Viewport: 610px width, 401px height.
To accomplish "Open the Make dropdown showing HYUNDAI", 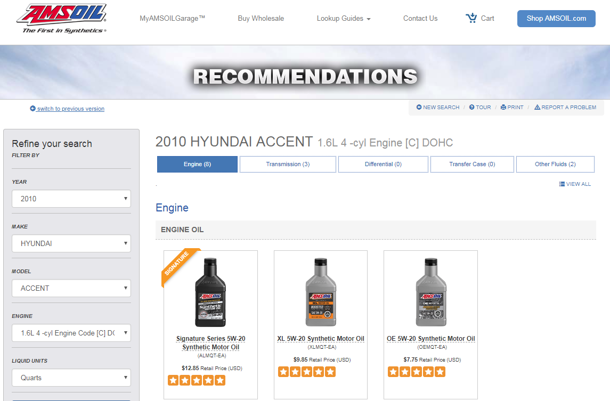I will (71, 243).
